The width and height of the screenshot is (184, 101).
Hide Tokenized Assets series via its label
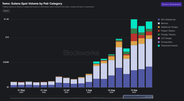click(x=169, y=46)
